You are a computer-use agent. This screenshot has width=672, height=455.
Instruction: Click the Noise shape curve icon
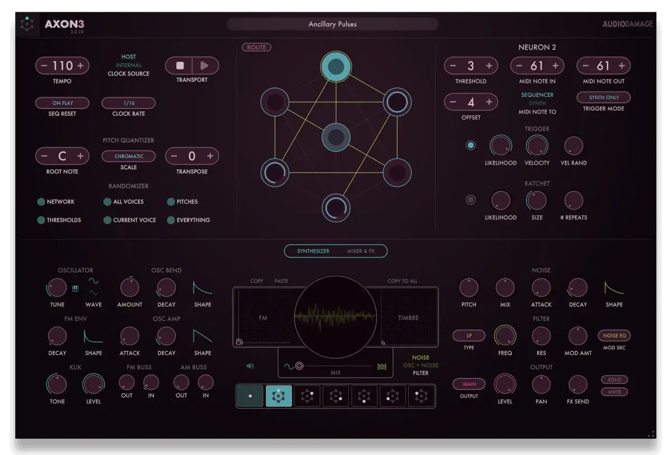tap(614, 288)
